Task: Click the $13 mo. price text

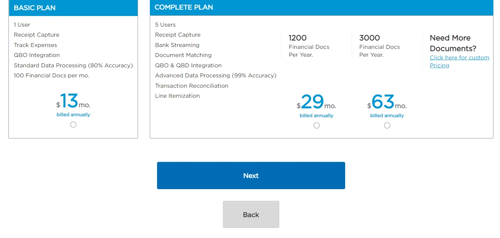Action: (x=73, y=101)
